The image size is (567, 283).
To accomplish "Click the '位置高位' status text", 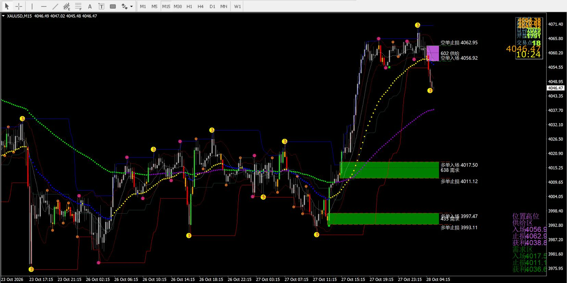I will (526, 216).
